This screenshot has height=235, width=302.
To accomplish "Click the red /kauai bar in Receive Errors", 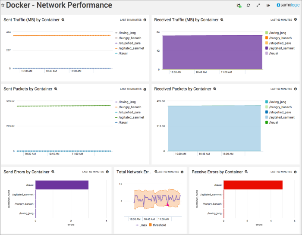I will [253, 185].
